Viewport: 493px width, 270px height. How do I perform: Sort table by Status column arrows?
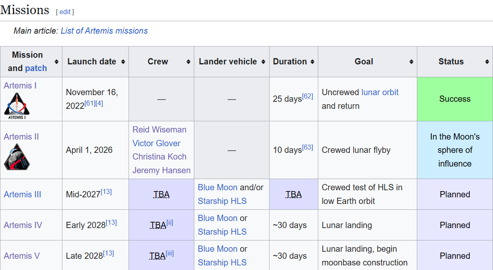487,62
